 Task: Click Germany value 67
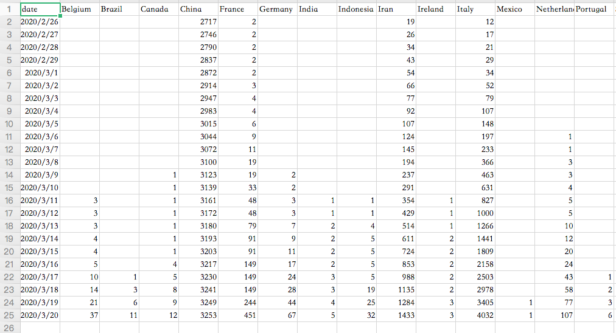tap(278, 315)
